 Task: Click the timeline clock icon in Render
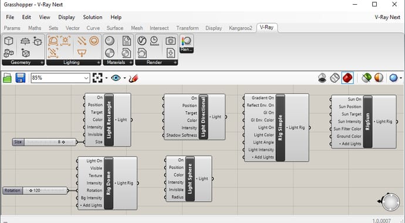pos(154,40)
